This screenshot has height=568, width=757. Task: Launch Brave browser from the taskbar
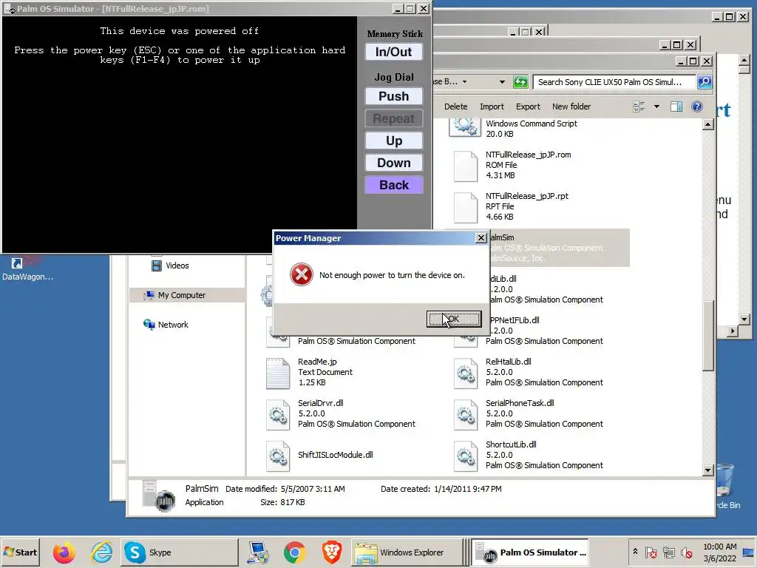(332, 552)
